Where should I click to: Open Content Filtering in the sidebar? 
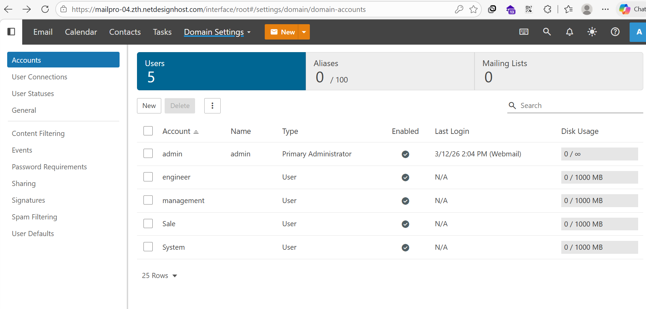[38, 134]
